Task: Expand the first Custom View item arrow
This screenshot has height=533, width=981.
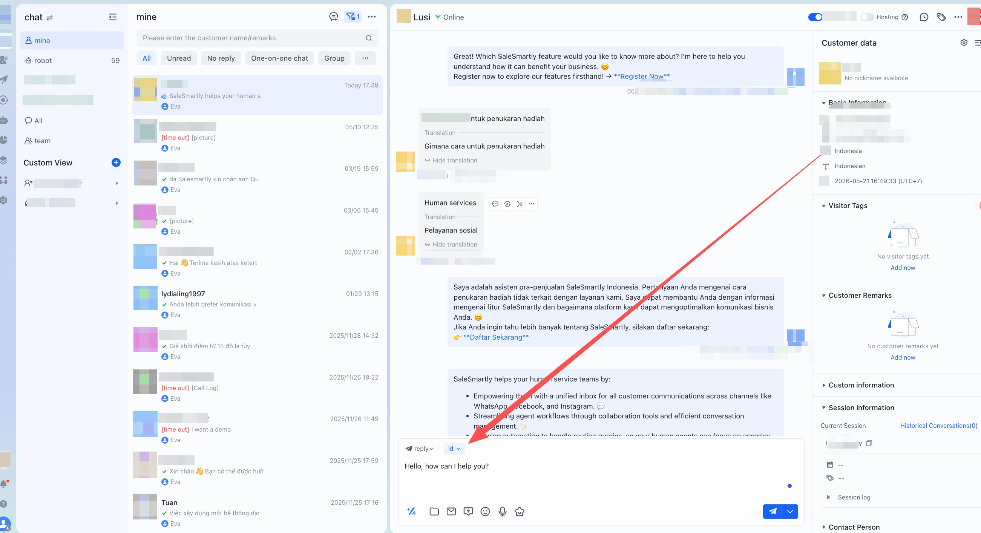Action: tap(117, 183)
